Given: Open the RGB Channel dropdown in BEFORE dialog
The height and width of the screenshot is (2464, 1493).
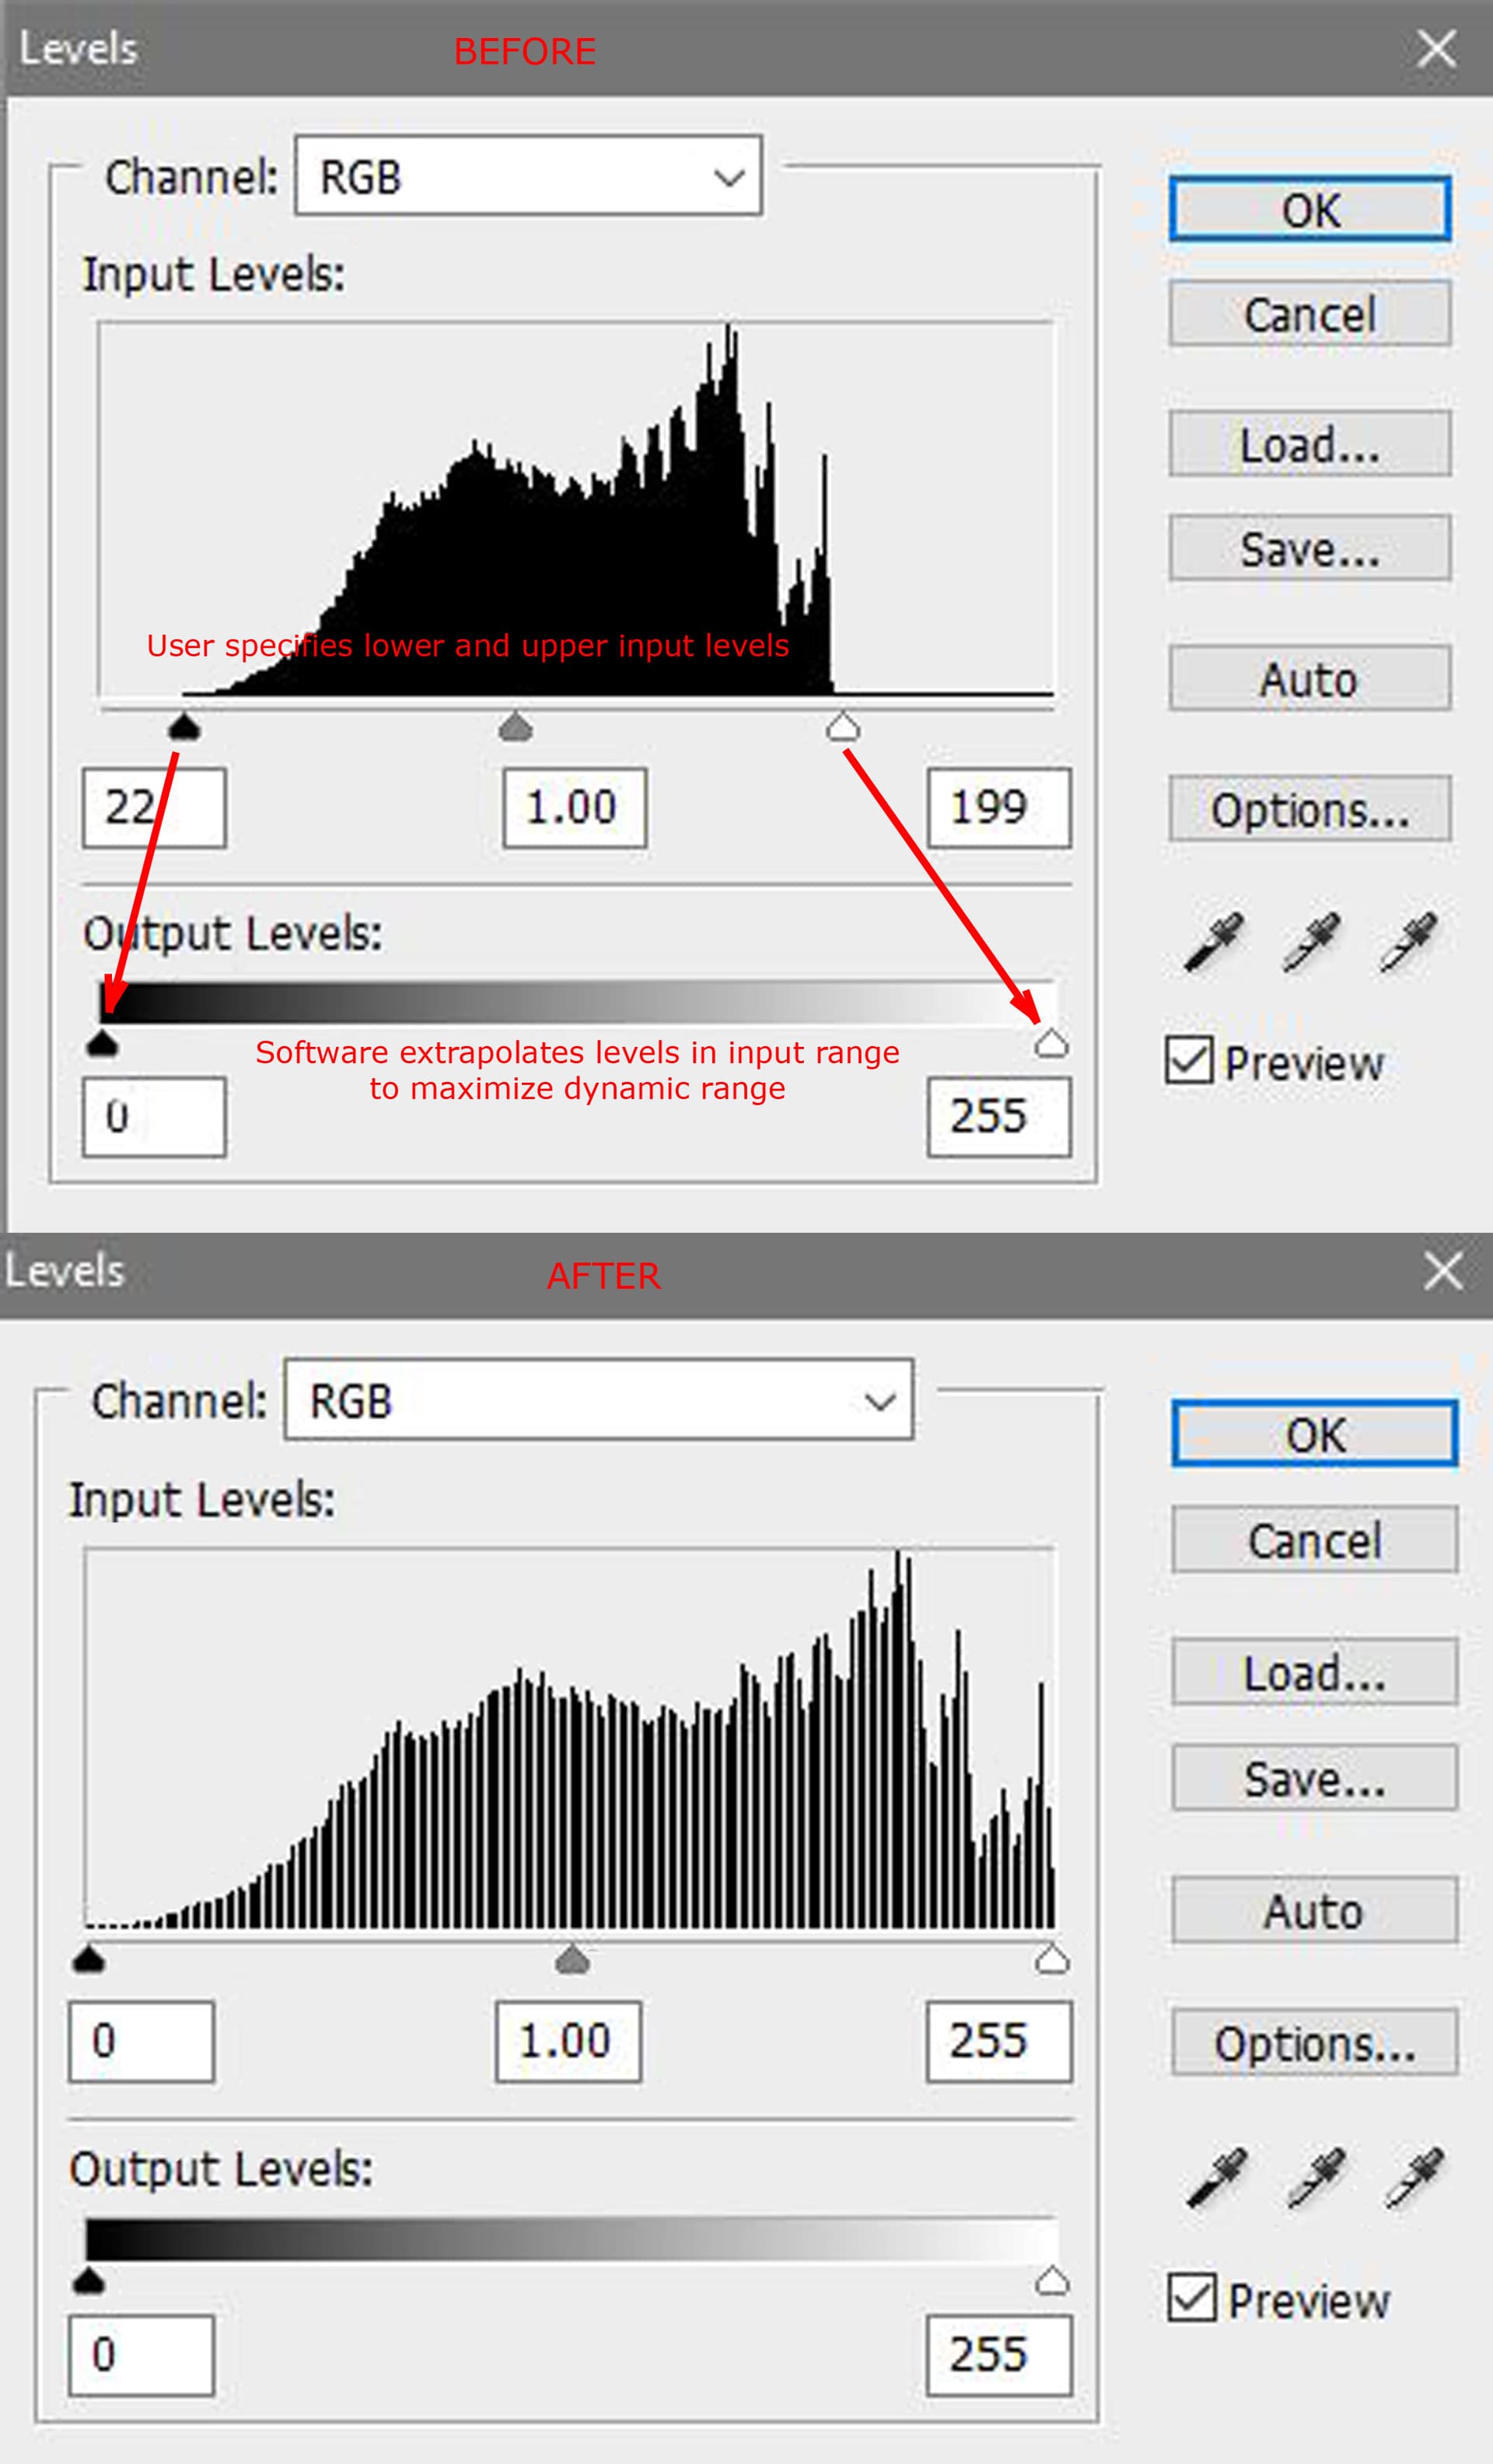Looking at the screenshot, I should 529,177.
